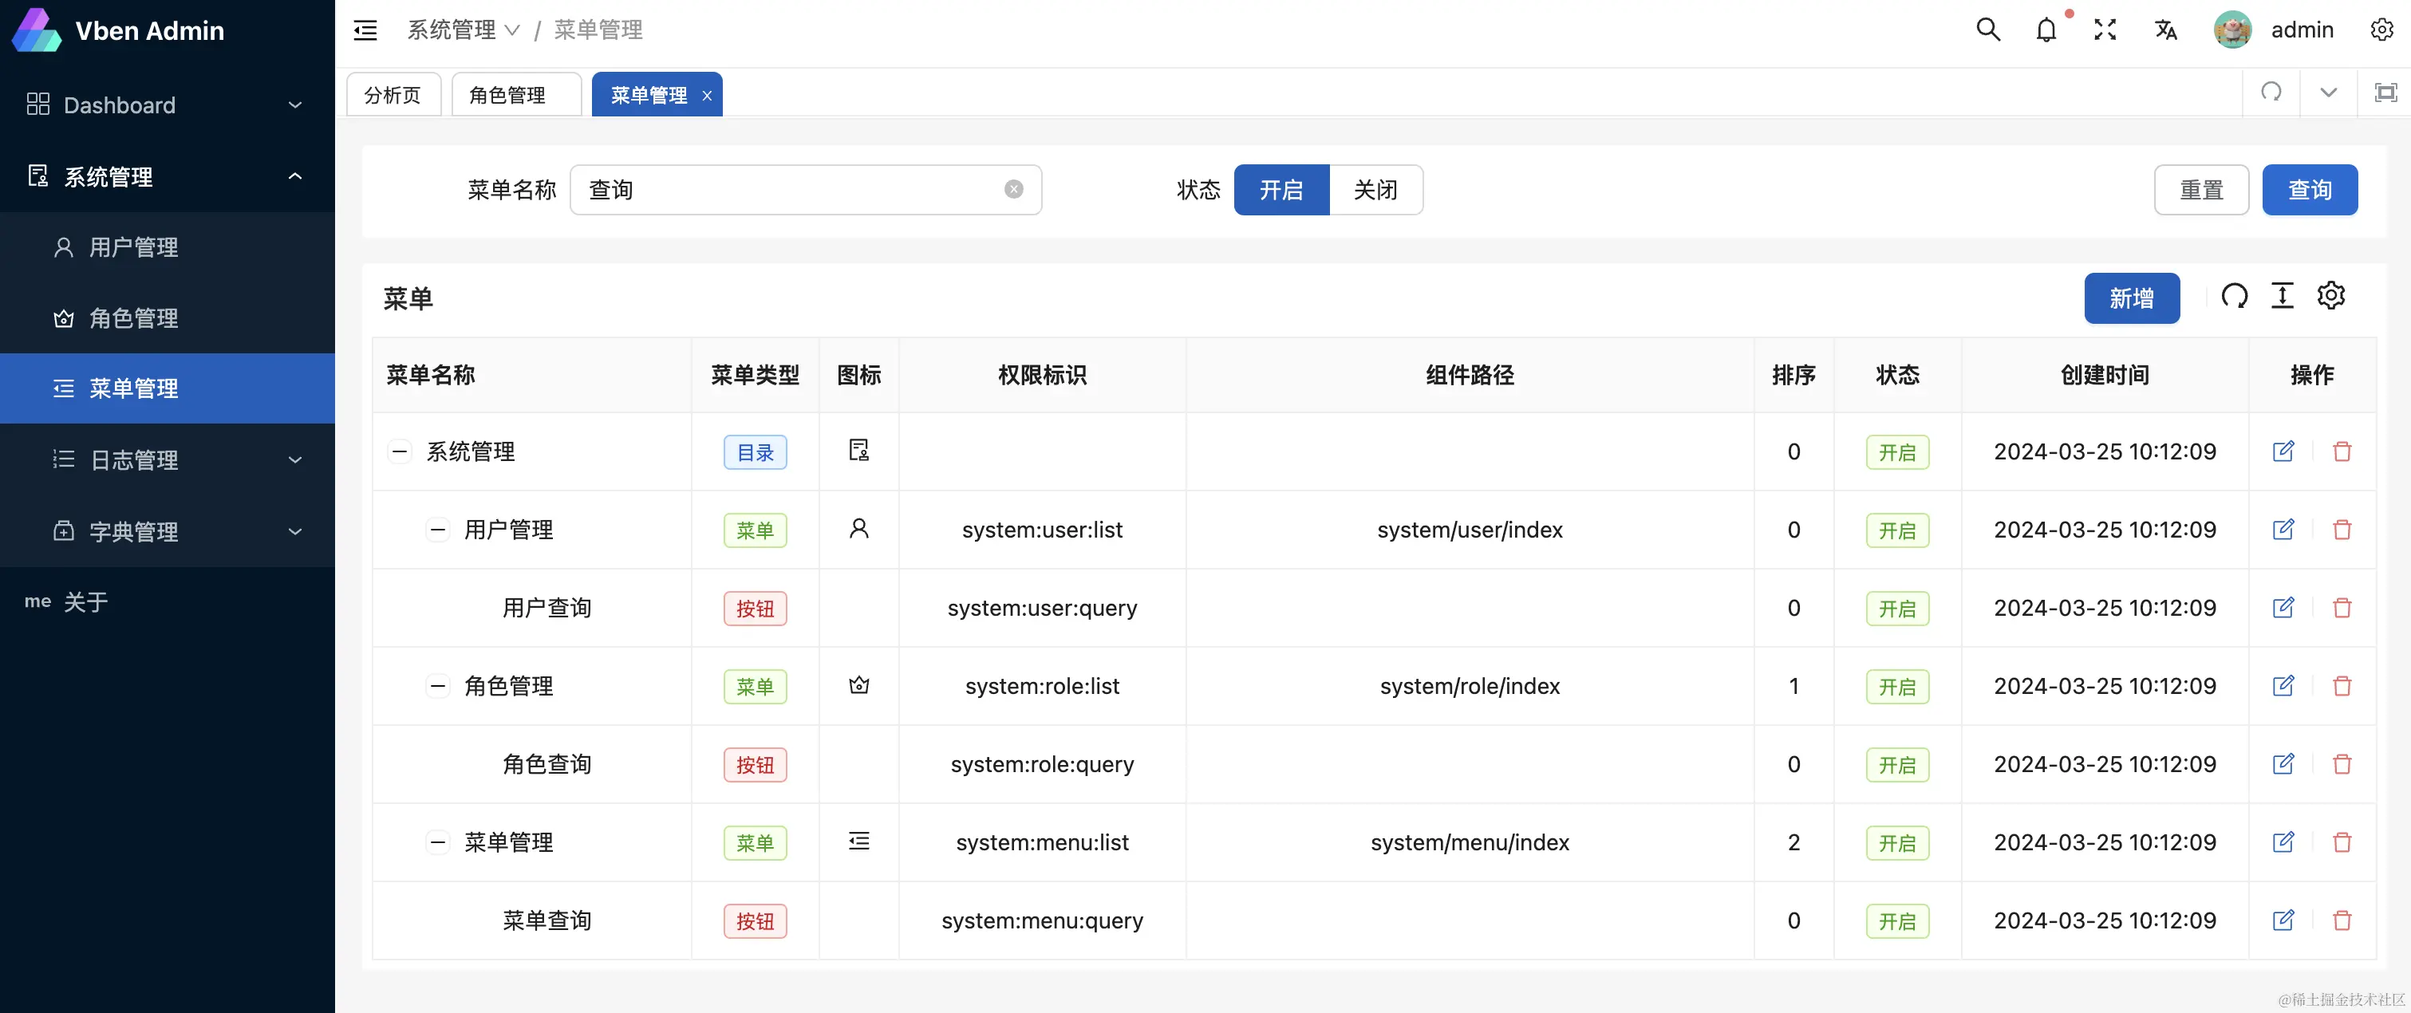
Task: Collapse the 系统管理 tree row
Action: pos(400,451)
